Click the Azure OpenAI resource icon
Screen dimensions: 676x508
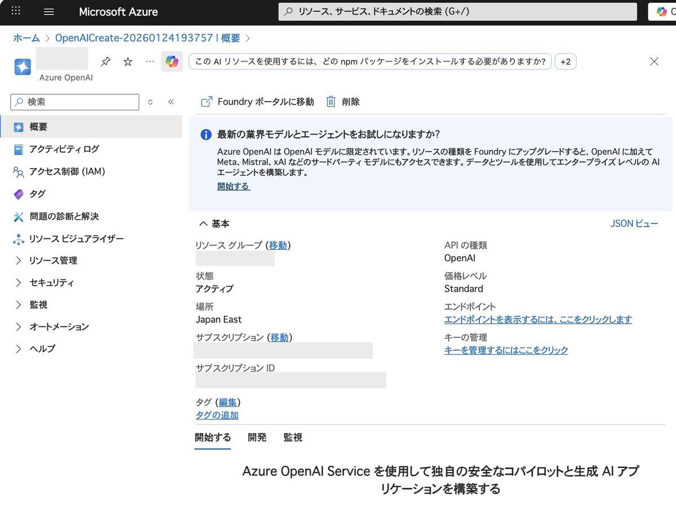point(23,67)
